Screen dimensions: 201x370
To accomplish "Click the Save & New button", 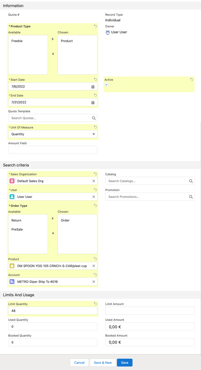I will [x=103, y=363].
